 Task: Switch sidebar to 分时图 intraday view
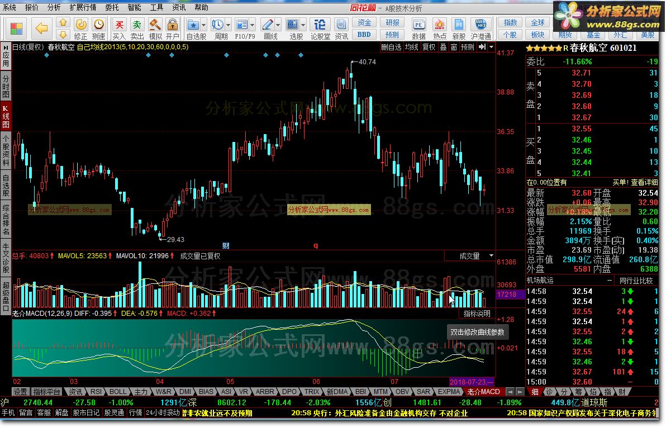point(6,87)
